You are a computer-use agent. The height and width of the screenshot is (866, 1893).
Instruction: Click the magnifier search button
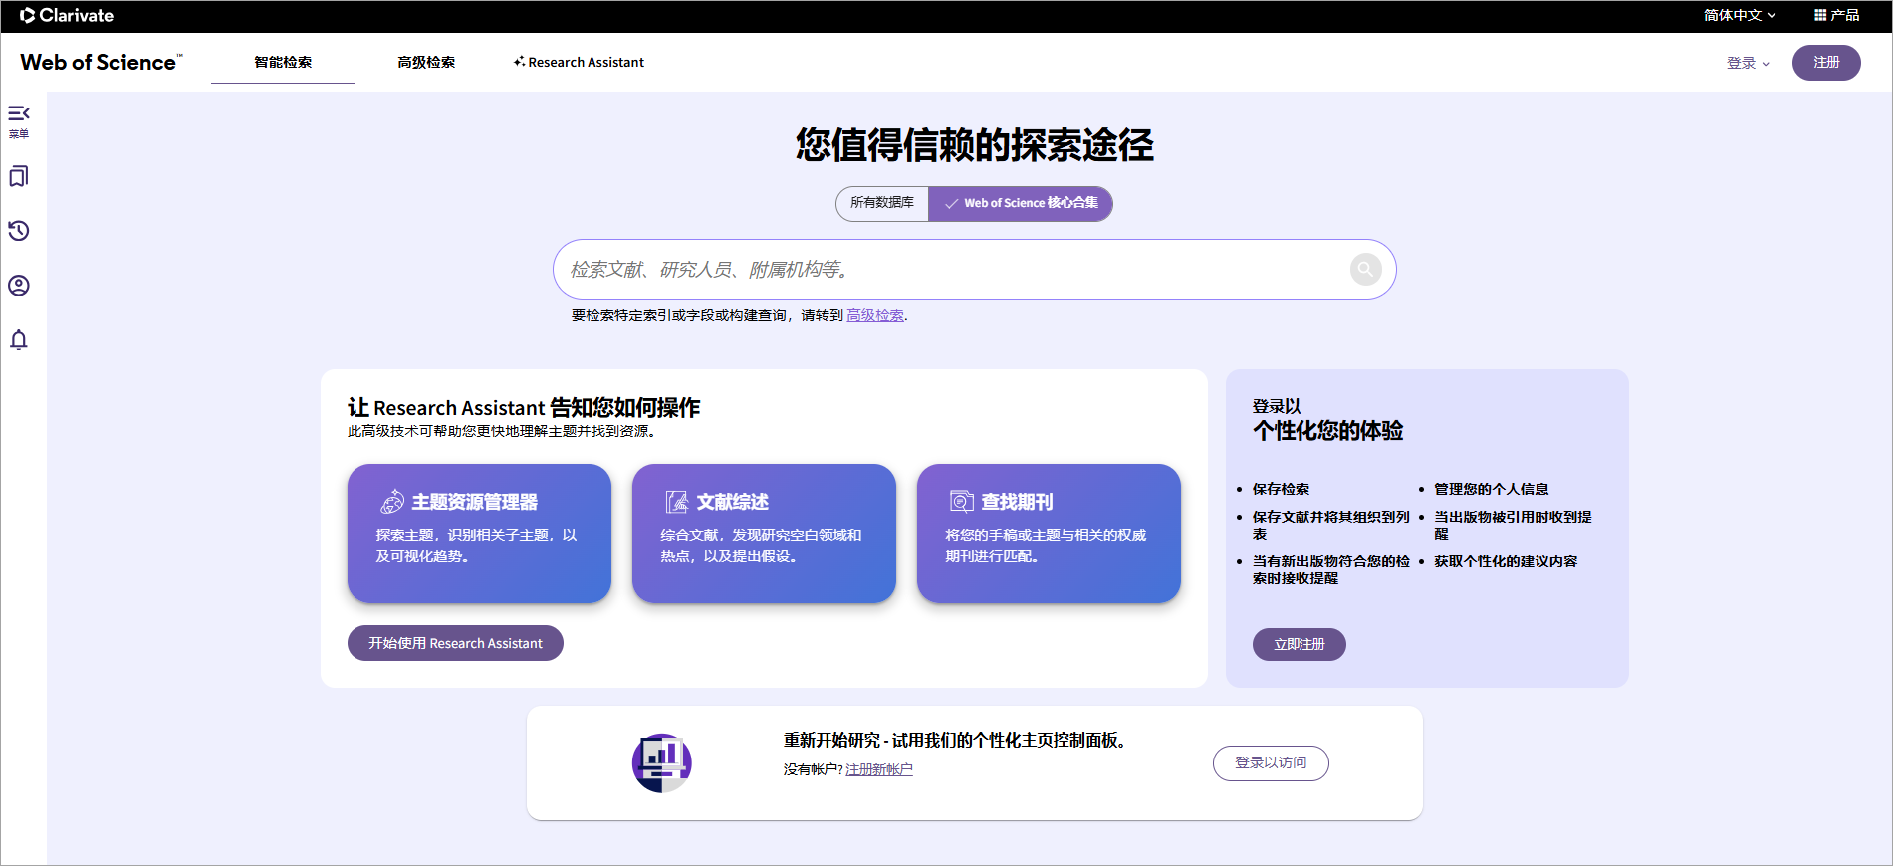tap(1365, 269)
